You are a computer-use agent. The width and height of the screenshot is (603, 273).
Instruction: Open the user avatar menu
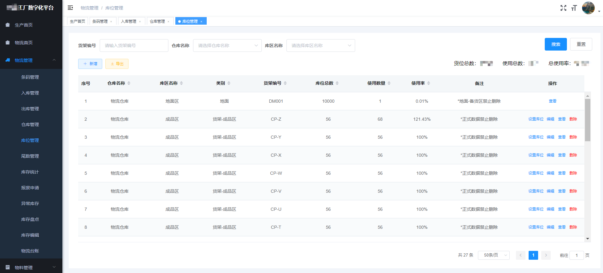[588, 8]
